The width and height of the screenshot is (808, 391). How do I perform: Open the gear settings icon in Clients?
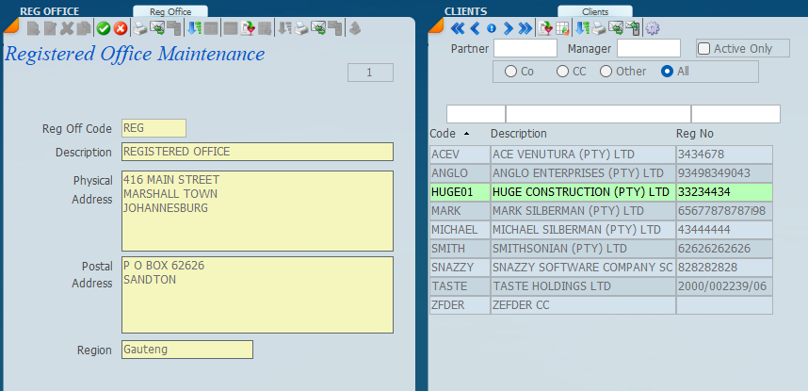(x=652, y=28)
